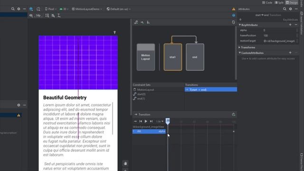304x171 pixels.
Task: Switch to Code view tab
Action: tap(267, 2)
